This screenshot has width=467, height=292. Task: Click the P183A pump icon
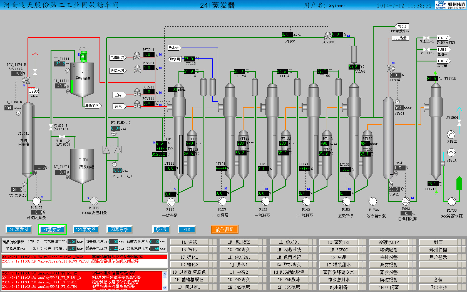click(451, 153)
